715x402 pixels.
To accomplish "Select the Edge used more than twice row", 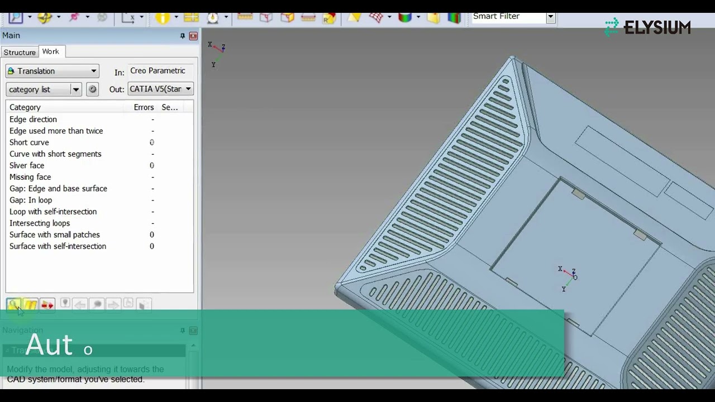I will click(99, 131).
